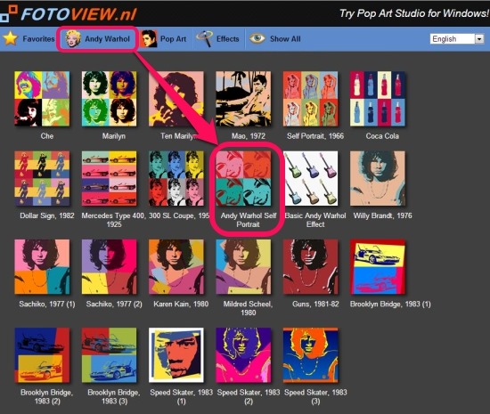490x414 pixels.
Task: Open the Dollar Sign, 1982 thumbnail
Action: (42, 178)
